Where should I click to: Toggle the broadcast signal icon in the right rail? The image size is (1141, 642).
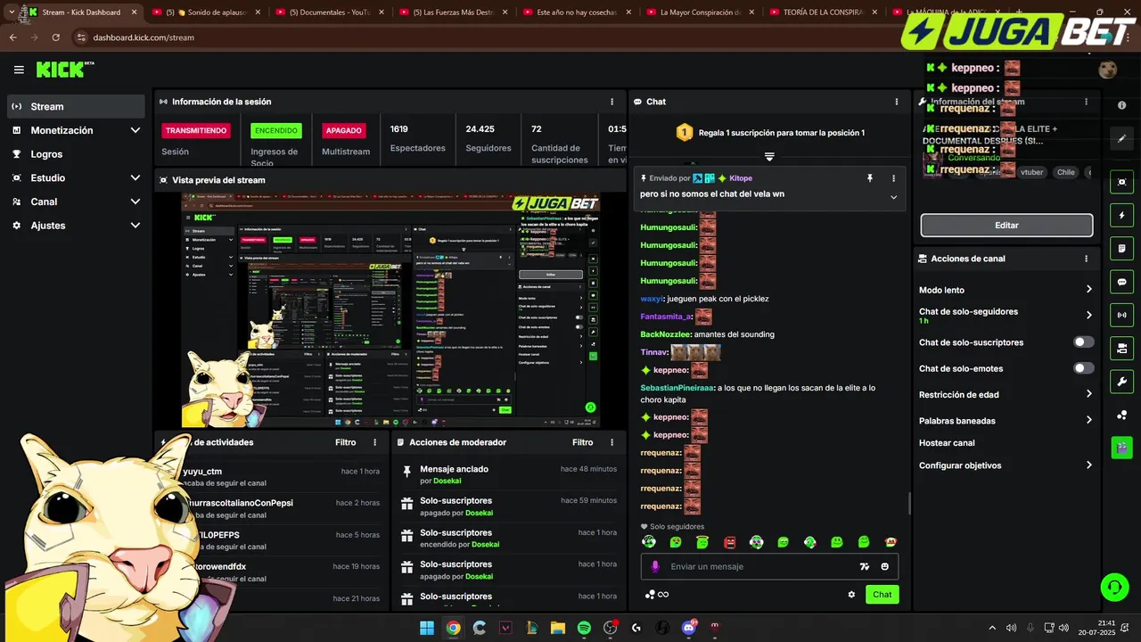click(x=1121, y=315)
